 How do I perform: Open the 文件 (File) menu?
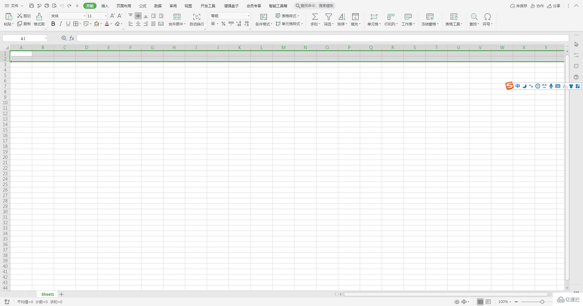[x=14, y=6]
